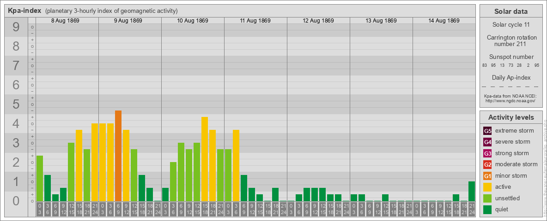Select the sunspot value 28
Image resolution: width=547 pixels, height=221 pixels.
tap(519, 65)
